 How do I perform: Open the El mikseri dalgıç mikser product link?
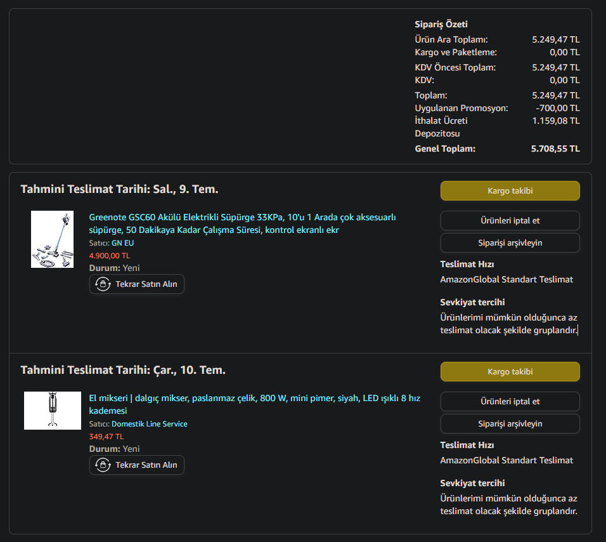tap(254, 404)
